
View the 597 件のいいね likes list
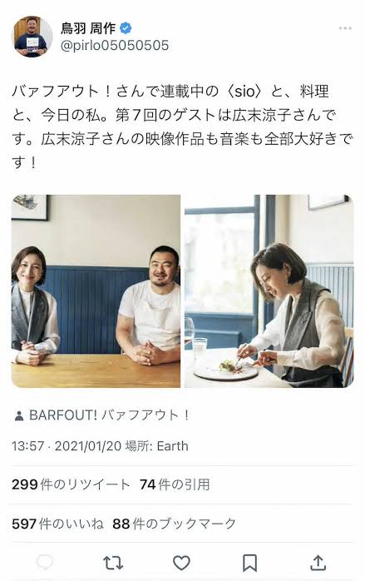point(58,524)
